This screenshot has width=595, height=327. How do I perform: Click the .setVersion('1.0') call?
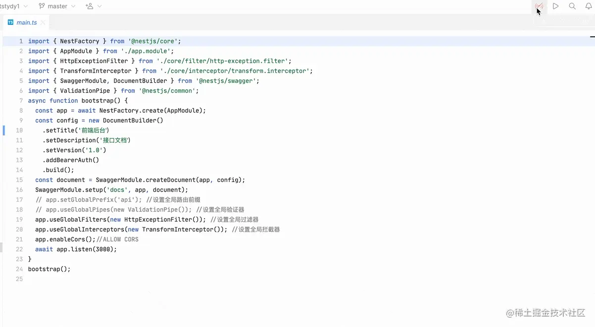pos(74,150)
